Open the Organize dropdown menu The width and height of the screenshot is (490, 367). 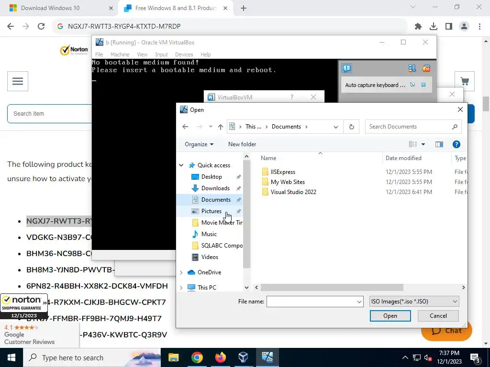[x=199, y=144]
